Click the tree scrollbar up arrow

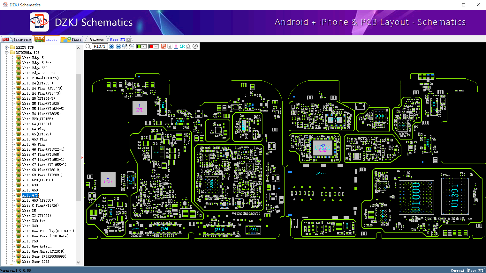[79, 48]
